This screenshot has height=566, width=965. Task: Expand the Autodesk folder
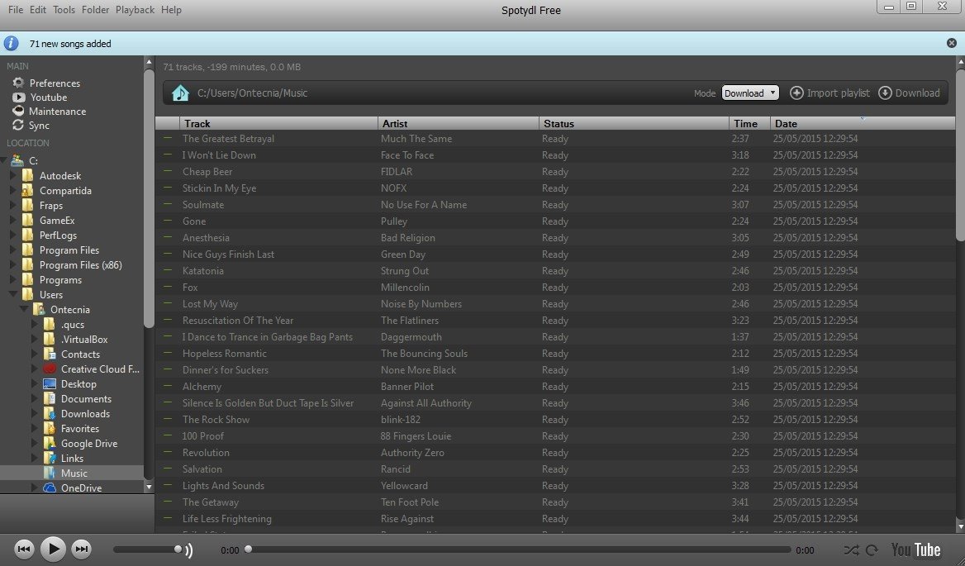[x=12, y=175]
